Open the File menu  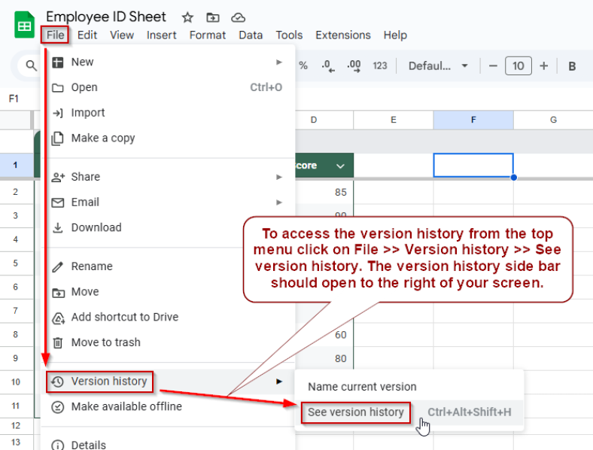click(55, 35)
